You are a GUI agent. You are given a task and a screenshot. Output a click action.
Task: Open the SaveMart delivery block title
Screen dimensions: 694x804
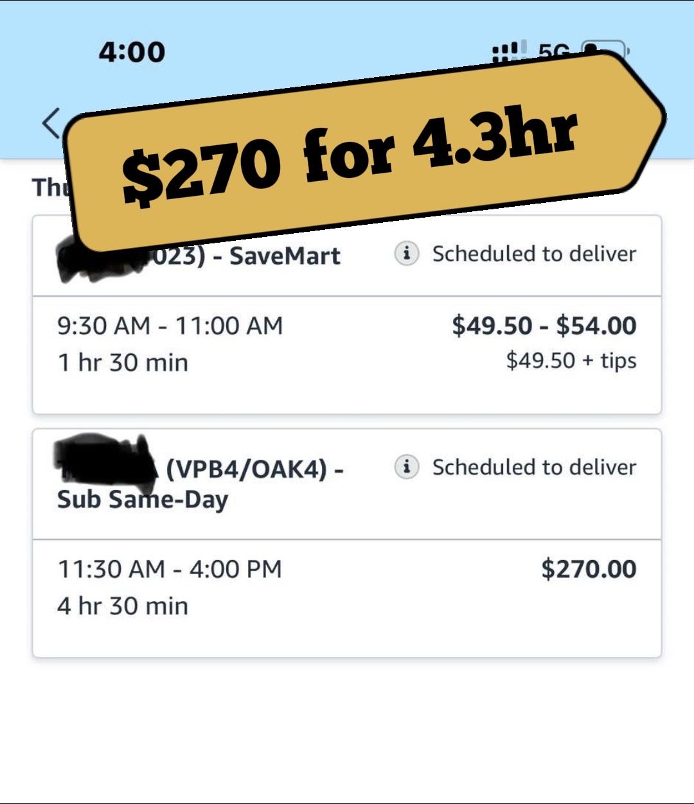[x=199, y=256]
